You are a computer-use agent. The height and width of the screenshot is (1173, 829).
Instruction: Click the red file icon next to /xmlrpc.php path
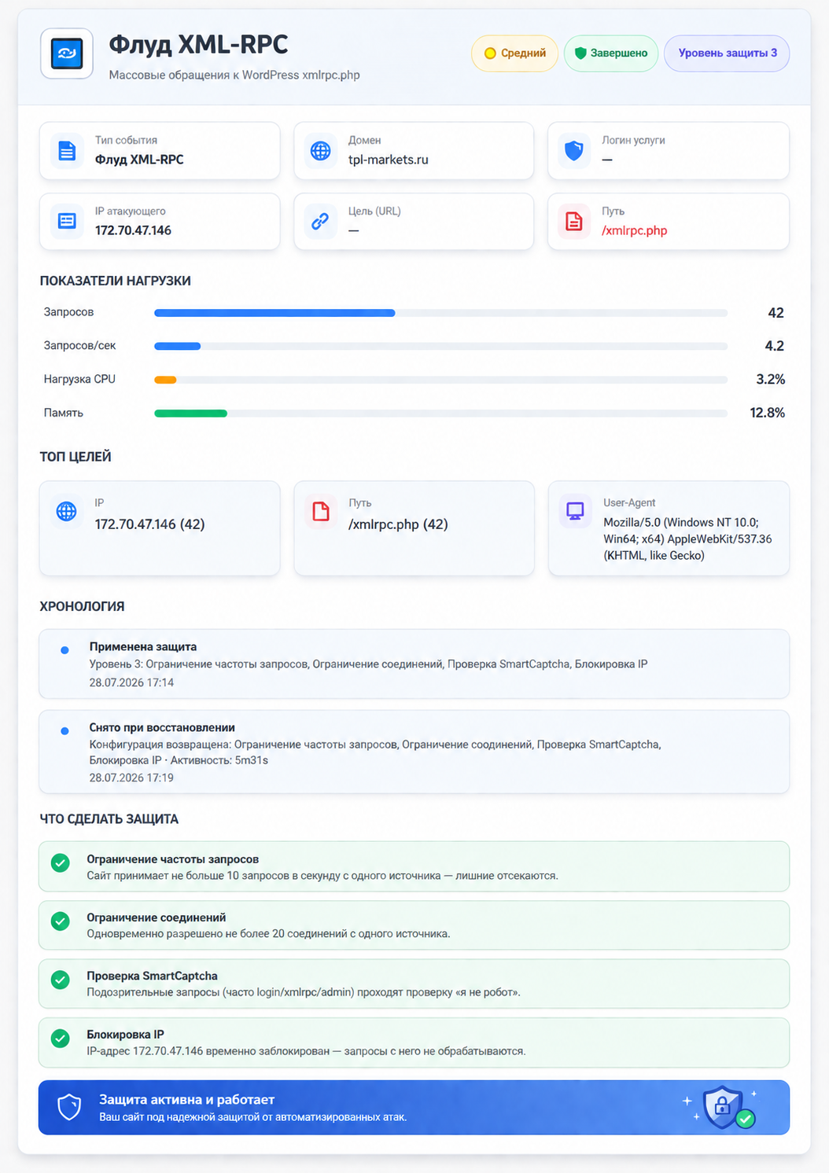tap(574, 222)
